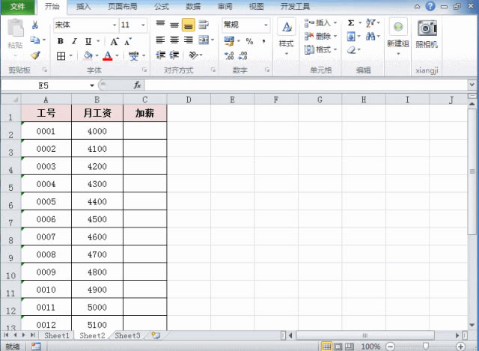Click the Cut scissors icon

coord(35,25)
